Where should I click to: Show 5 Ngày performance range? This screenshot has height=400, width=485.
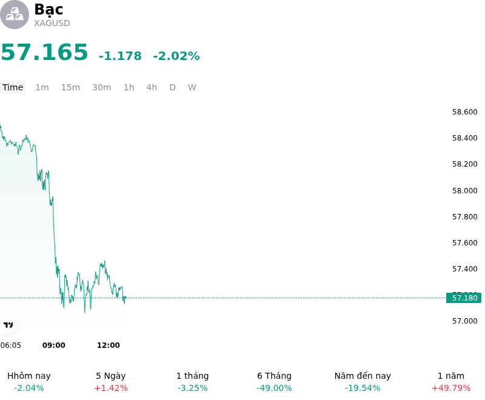click(x=111, y=382)
